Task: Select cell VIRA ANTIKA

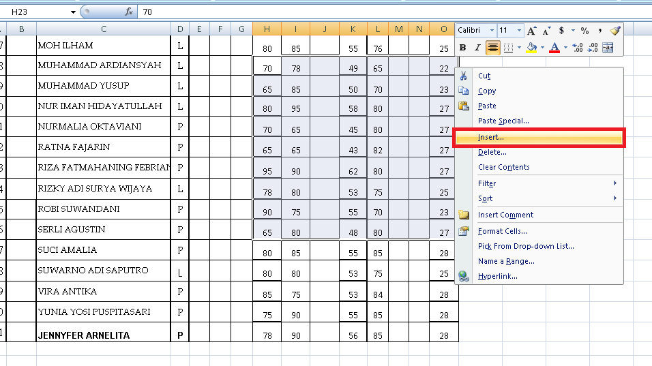Action: tap(104, 291)
